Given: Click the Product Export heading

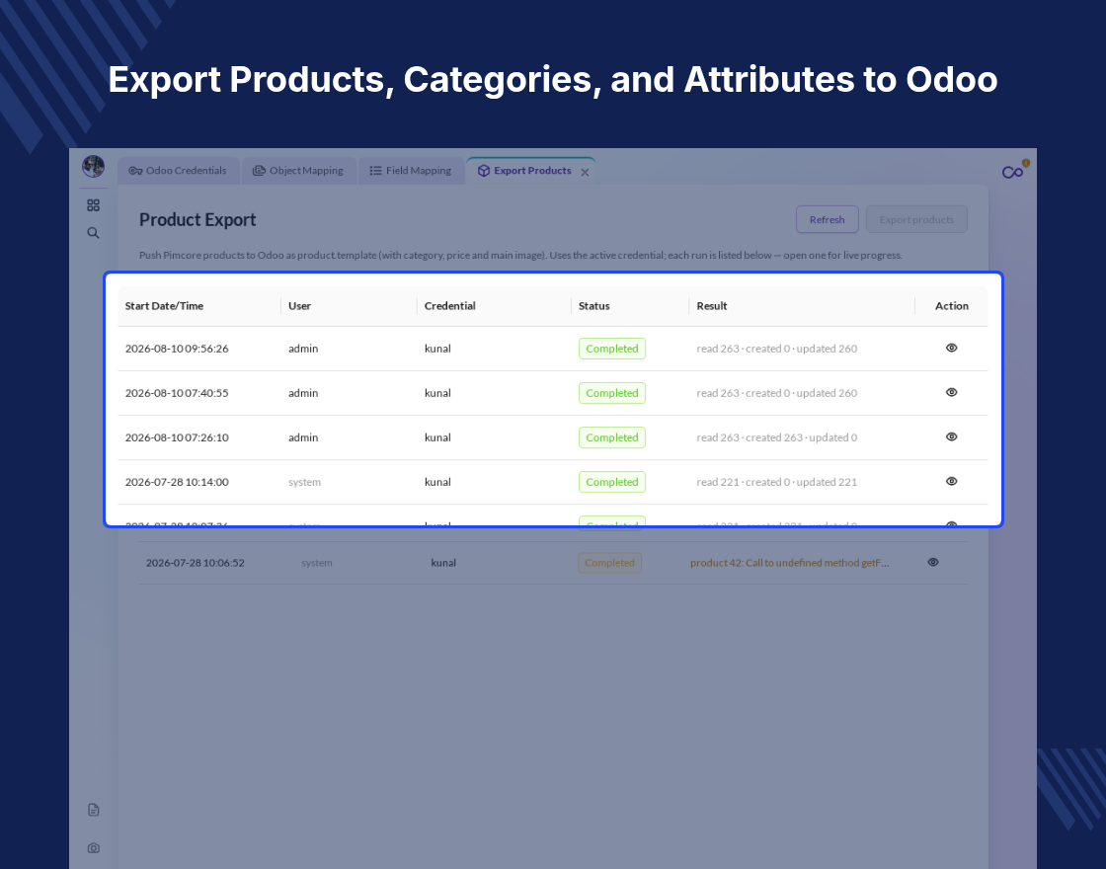Looking at the screenshot, I should (x=197, y=219).
